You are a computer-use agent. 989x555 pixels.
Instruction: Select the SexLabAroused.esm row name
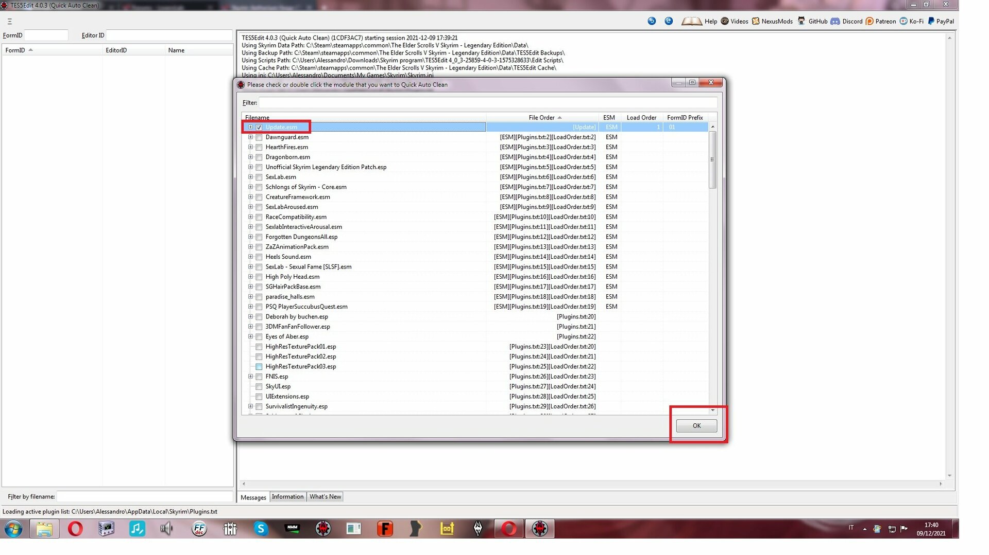coord(292,207)
